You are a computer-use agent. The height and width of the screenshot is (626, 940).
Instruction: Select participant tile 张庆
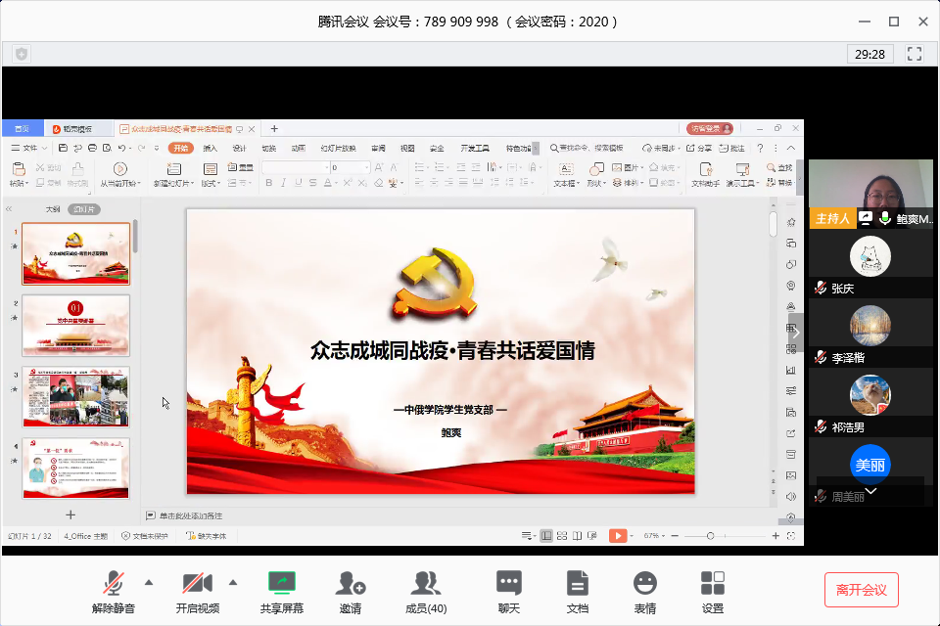click(x=869, y=265)
